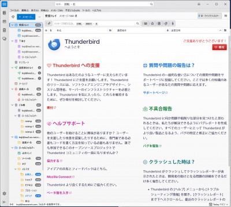Click the Get Messages icon beside New Message
This screenshot has height=207, width=231.
[x=13, y=17]
